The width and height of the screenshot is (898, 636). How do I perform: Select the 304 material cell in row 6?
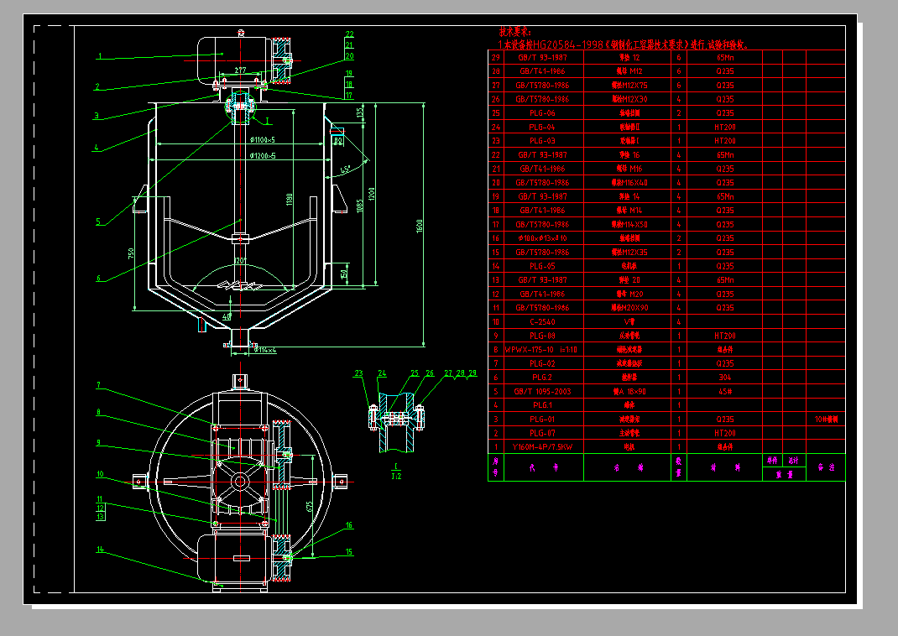[x=725, y=378]
